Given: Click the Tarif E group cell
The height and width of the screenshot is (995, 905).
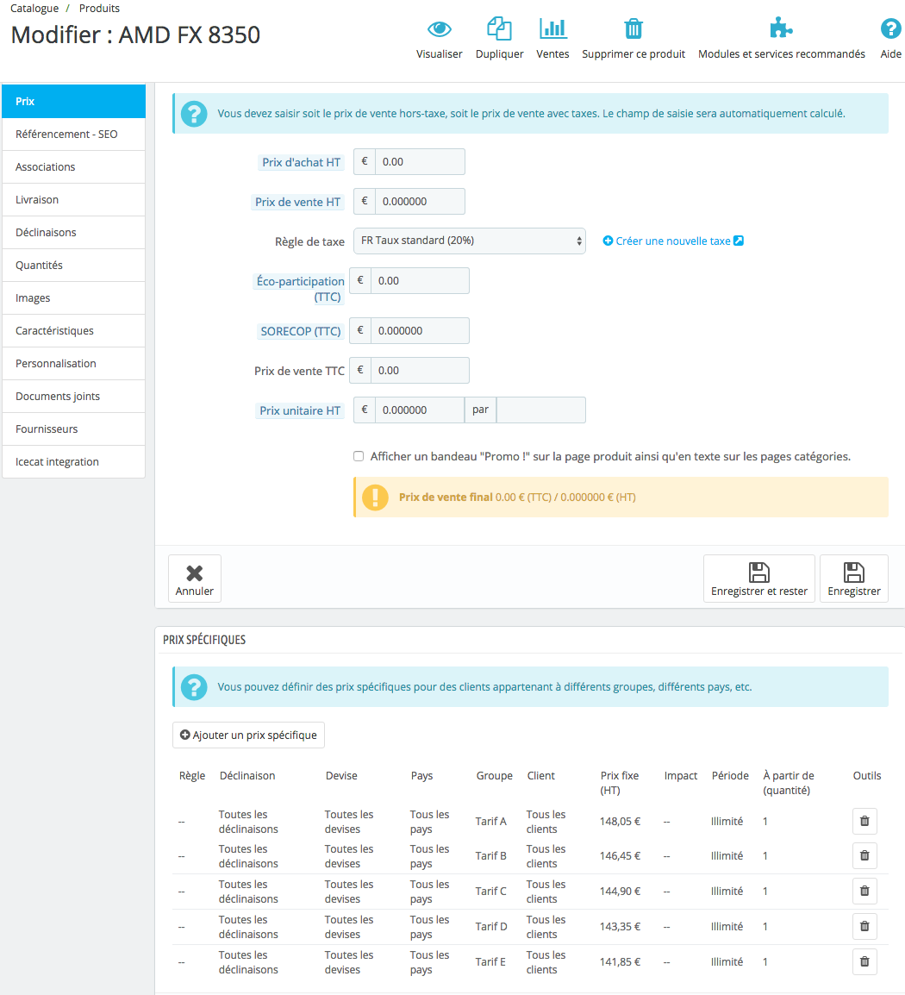Looking at the screenshot, I should pos(490,962).
